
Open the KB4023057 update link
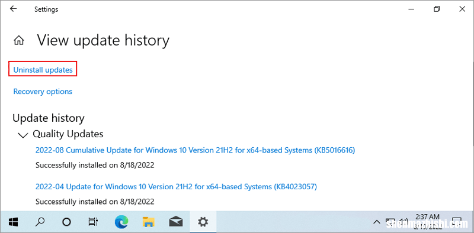pyautogui.click(x=176, y=187)
